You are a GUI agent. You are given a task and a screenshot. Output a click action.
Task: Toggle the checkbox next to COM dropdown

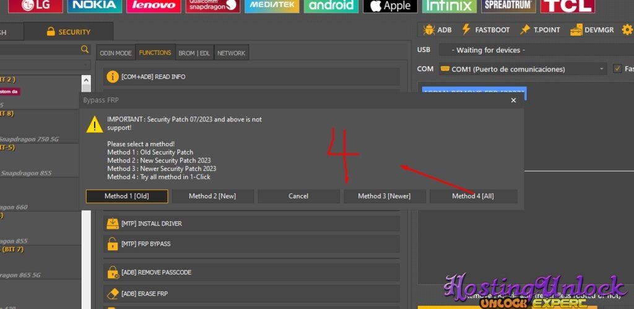[617, 68]
